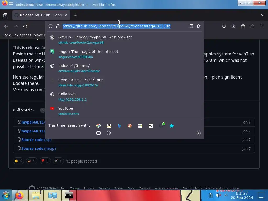
Task: Open the Downloads panel
Action: tap(233, 26)
